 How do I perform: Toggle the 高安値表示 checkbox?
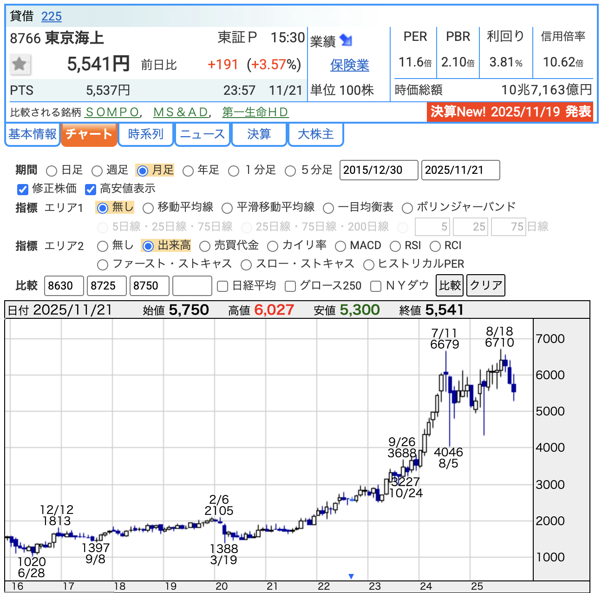(x=91, y=189)
